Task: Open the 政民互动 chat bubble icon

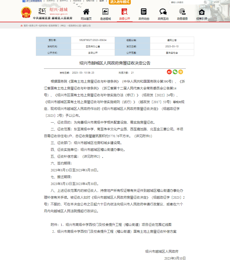Action: pos(163,12)
